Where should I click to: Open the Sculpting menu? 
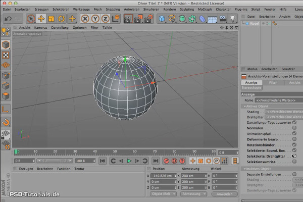pyautogui.click(x=187, y=9)
